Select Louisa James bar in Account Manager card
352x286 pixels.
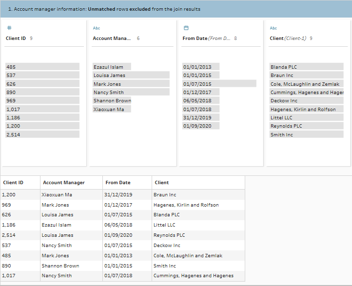point(131,76)
